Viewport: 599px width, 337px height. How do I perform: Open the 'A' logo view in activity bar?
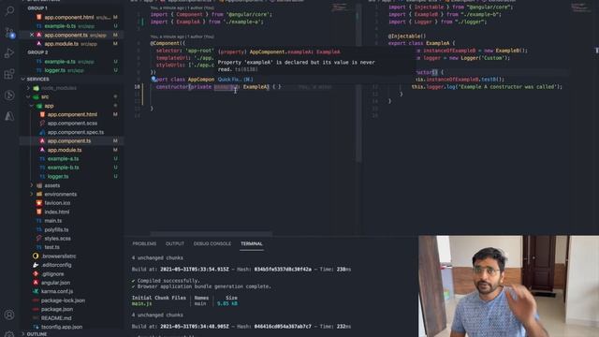9,116
